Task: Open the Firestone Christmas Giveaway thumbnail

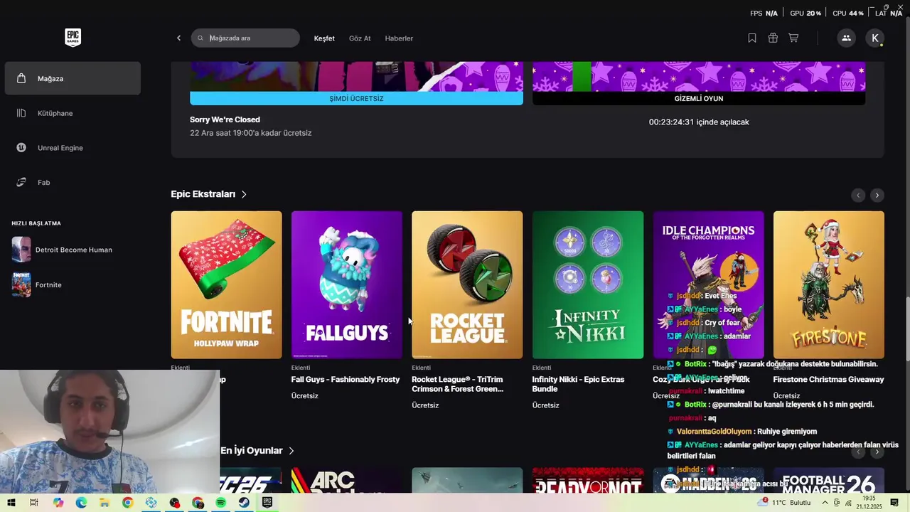Action: pos(829,284)
